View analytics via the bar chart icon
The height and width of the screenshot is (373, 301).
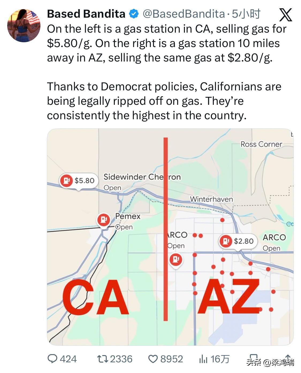coord(203,359)
